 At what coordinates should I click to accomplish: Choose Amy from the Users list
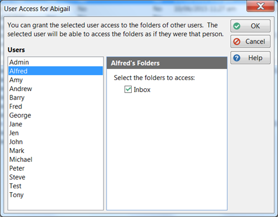click(x=55, y=80)
